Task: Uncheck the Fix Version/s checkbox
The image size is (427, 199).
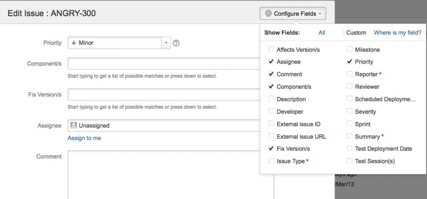Action: (271, 149)
